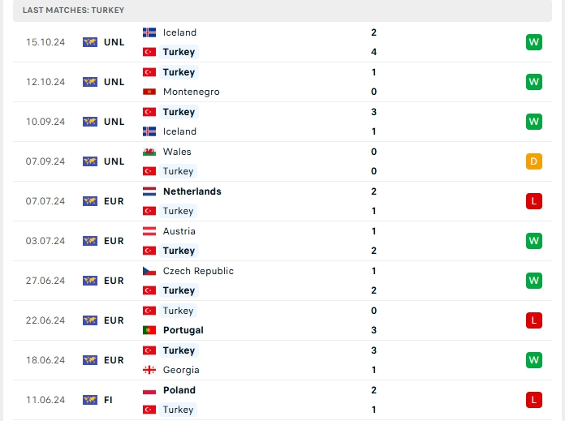The image size is (565, 421).
Task: Click the Wales flag icon
Action: (149, 152)
